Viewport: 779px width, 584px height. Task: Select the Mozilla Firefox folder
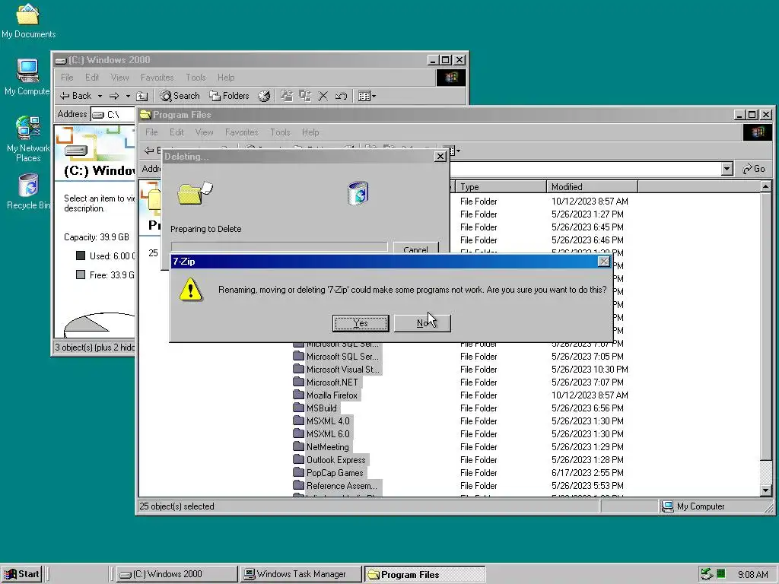coord(326,395)
